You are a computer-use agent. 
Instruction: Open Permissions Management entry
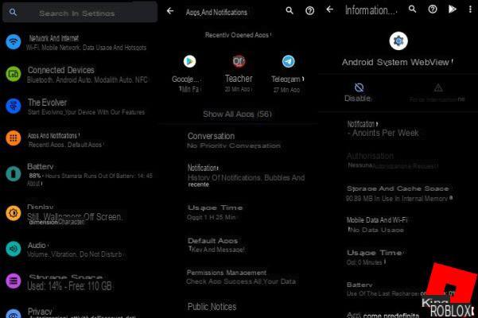[x=241, y=277]
